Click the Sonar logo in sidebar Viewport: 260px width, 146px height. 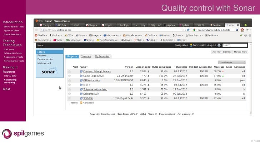click(49, 71)
